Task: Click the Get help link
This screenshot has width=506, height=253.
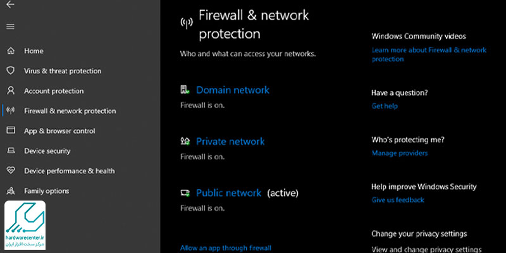Action: point(385,106)
